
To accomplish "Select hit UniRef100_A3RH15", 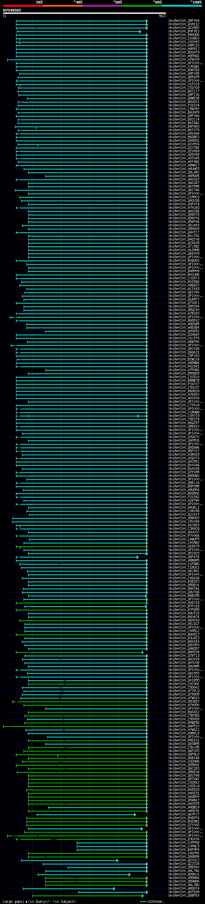I will [184, 455].
